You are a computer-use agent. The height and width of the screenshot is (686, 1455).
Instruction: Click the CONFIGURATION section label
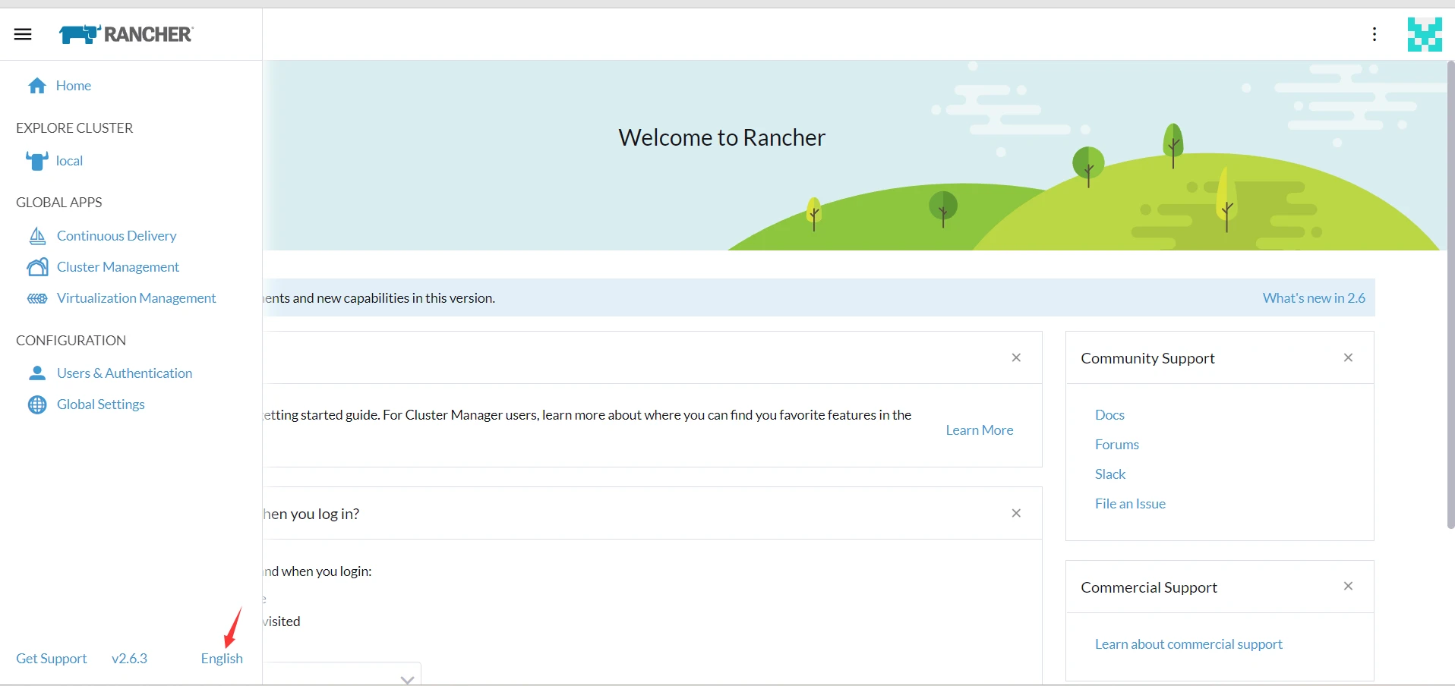click(x=71, y=341)
